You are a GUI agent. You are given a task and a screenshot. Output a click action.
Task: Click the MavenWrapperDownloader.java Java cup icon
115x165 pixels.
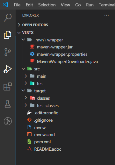point(32,61)
